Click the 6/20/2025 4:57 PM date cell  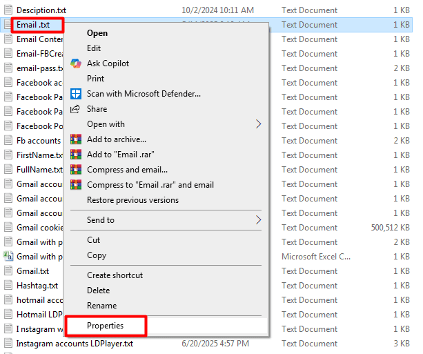[x=215, y=344]
